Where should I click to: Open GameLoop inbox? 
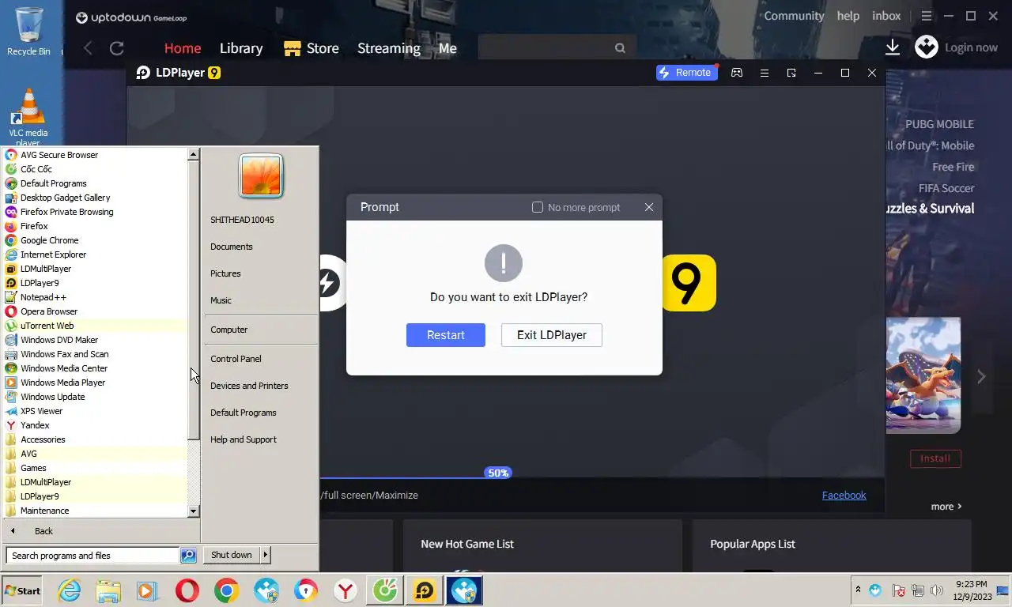(x=886, y=16)
